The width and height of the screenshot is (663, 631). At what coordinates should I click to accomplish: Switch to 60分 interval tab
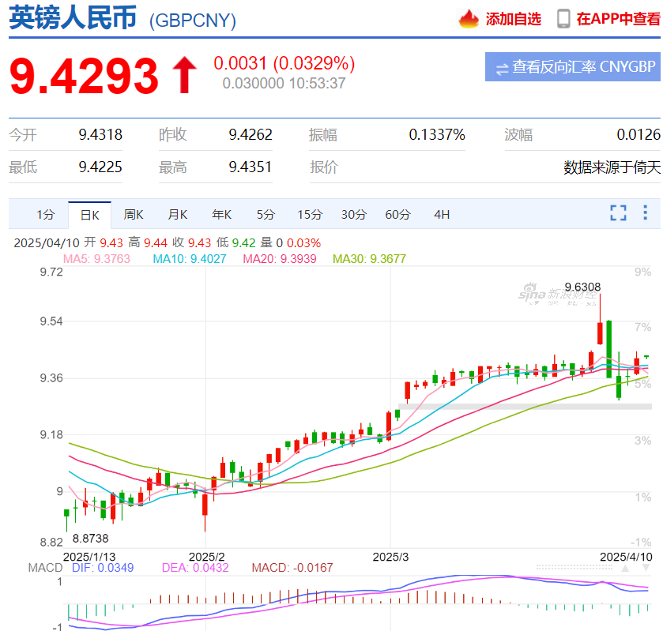tap(397, 214)
